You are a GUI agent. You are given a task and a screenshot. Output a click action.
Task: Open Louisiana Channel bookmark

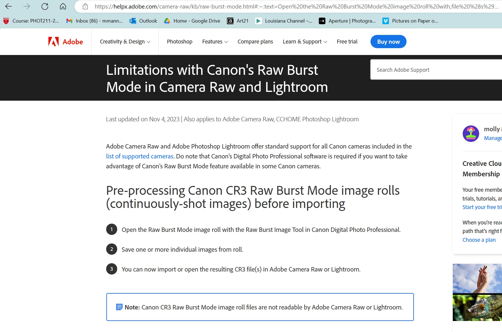pyautogui.click(x=284, y=21)
